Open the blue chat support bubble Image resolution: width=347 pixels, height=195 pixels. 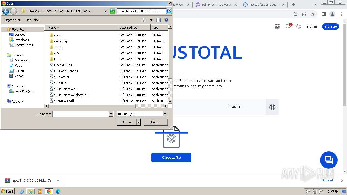coord(329,160)
